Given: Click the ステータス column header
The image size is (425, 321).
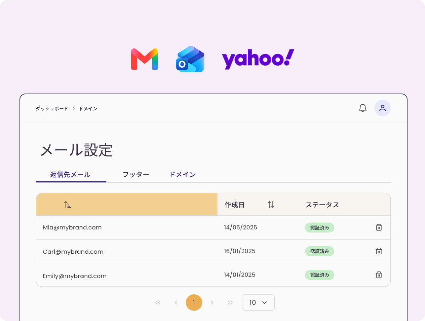Looking at the screenshot, I should (x=322, y=205).
